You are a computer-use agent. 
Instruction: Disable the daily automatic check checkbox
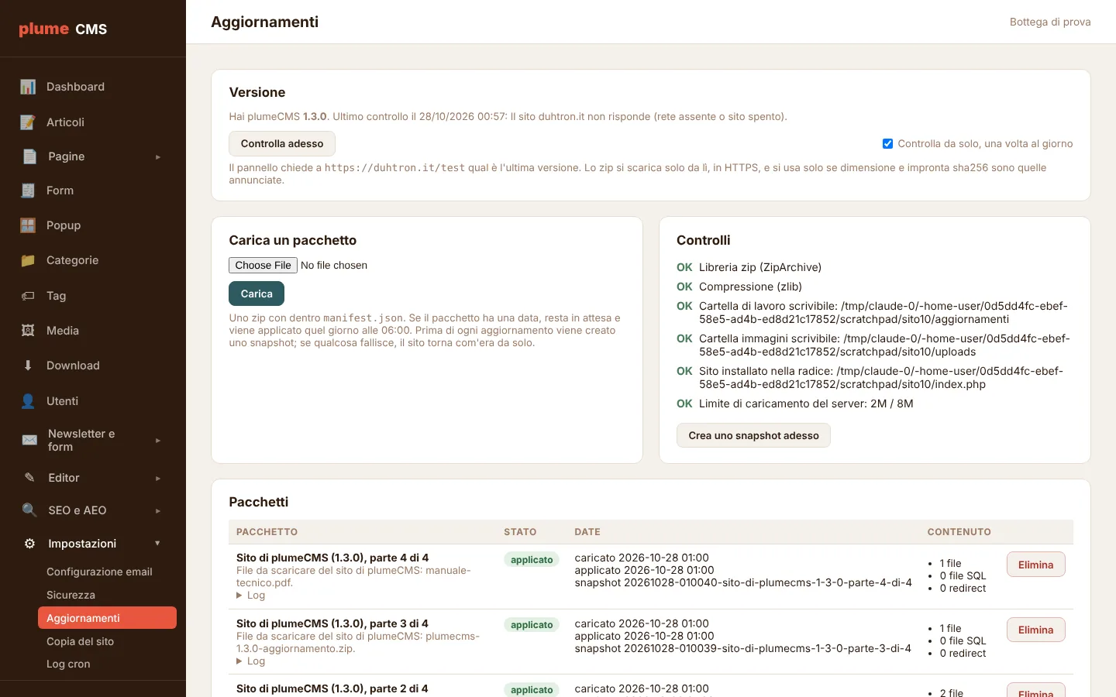click(x=887, y=144)
